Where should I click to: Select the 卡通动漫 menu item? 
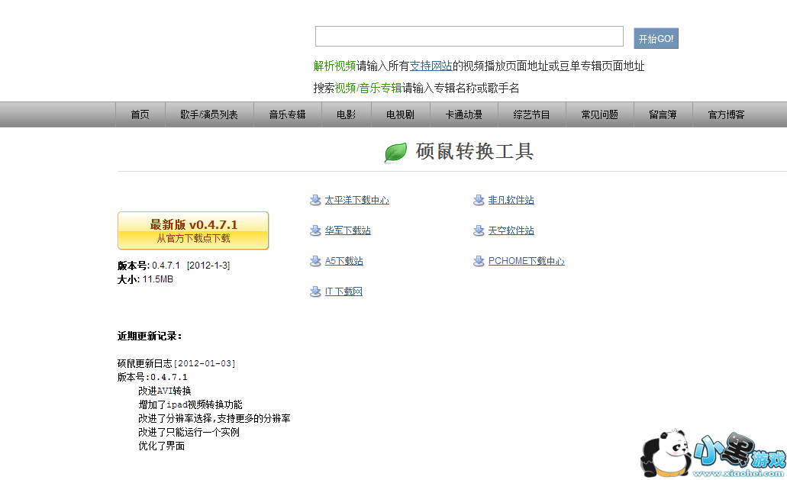464,114
